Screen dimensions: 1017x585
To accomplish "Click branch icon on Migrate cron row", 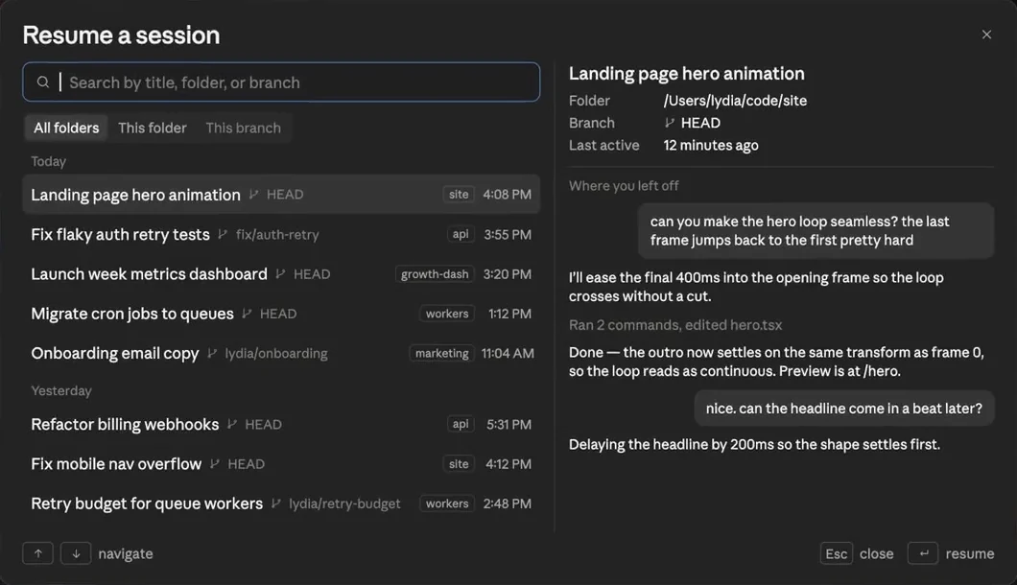I will click(247, 314).
